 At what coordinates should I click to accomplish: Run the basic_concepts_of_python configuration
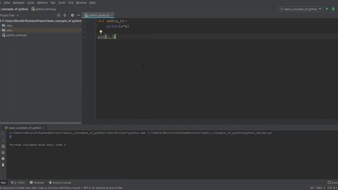click(x=327, y=9)
